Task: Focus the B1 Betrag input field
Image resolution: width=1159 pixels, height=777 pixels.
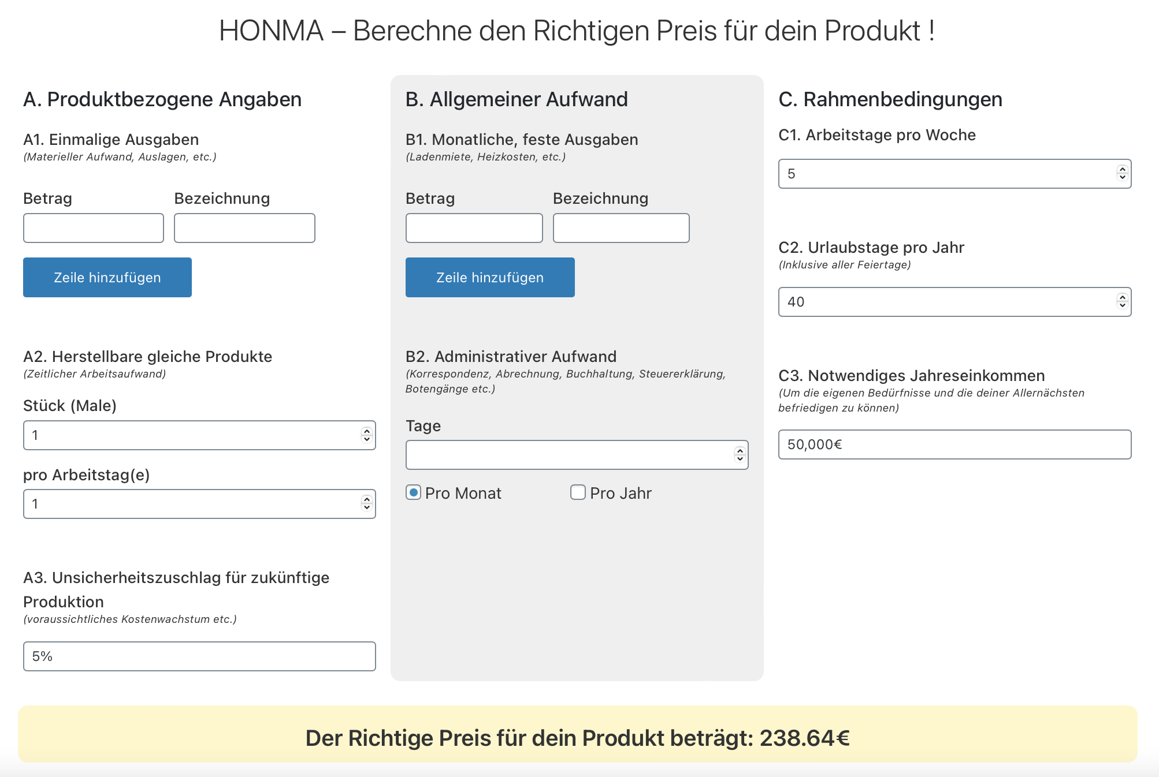Action: pyautogui.click(x=474, y=228)
